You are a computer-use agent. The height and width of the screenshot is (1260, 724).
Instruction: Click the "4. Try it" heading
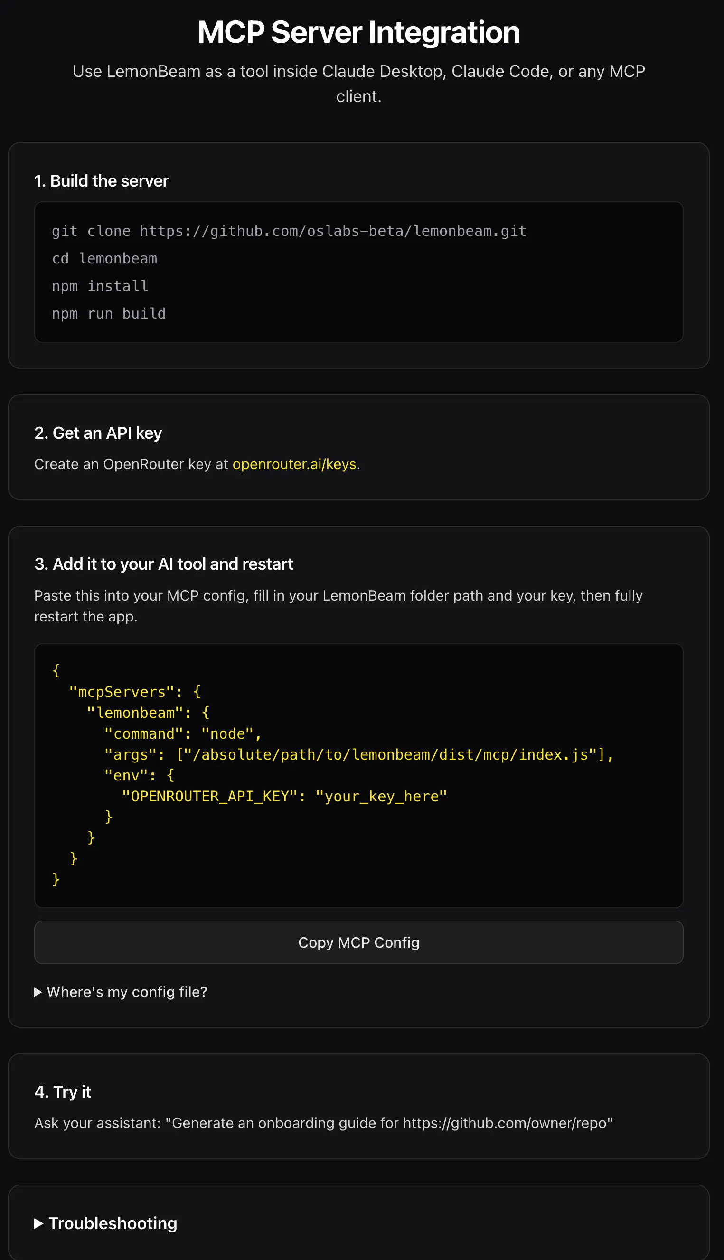63,1091
